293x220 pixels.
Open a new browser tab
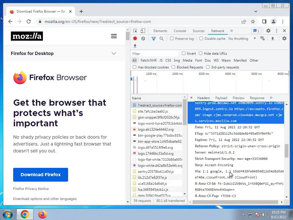tap(81, 11)
